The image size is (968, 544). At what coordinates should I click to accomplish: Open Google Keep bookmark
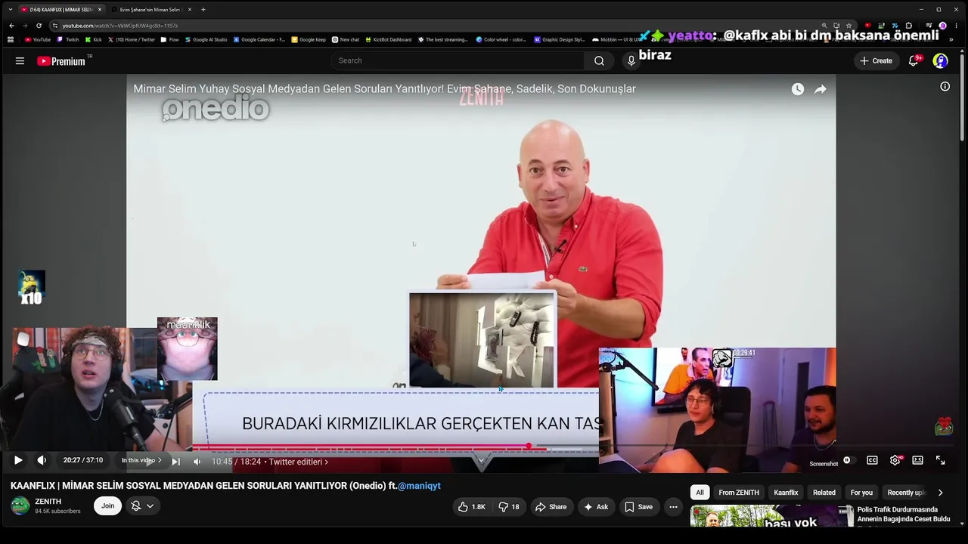pyautogui.click(x=309, y=39)
